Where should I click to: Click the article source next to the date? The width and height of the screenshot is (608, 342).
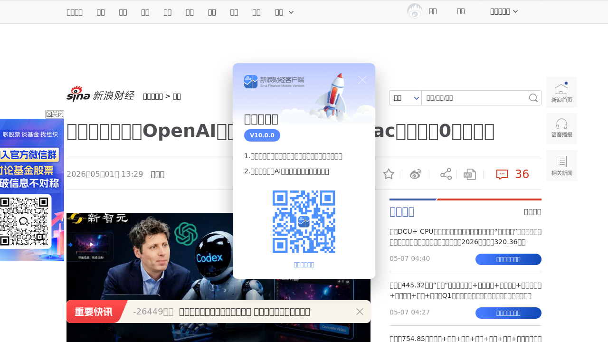[x=158, y=174]
